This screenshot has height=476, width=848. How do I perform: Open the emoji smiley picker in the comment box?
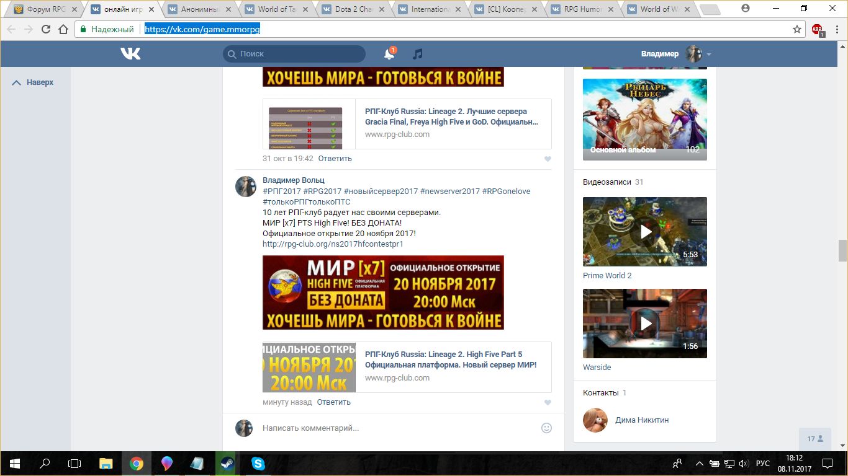coord(546,428)
